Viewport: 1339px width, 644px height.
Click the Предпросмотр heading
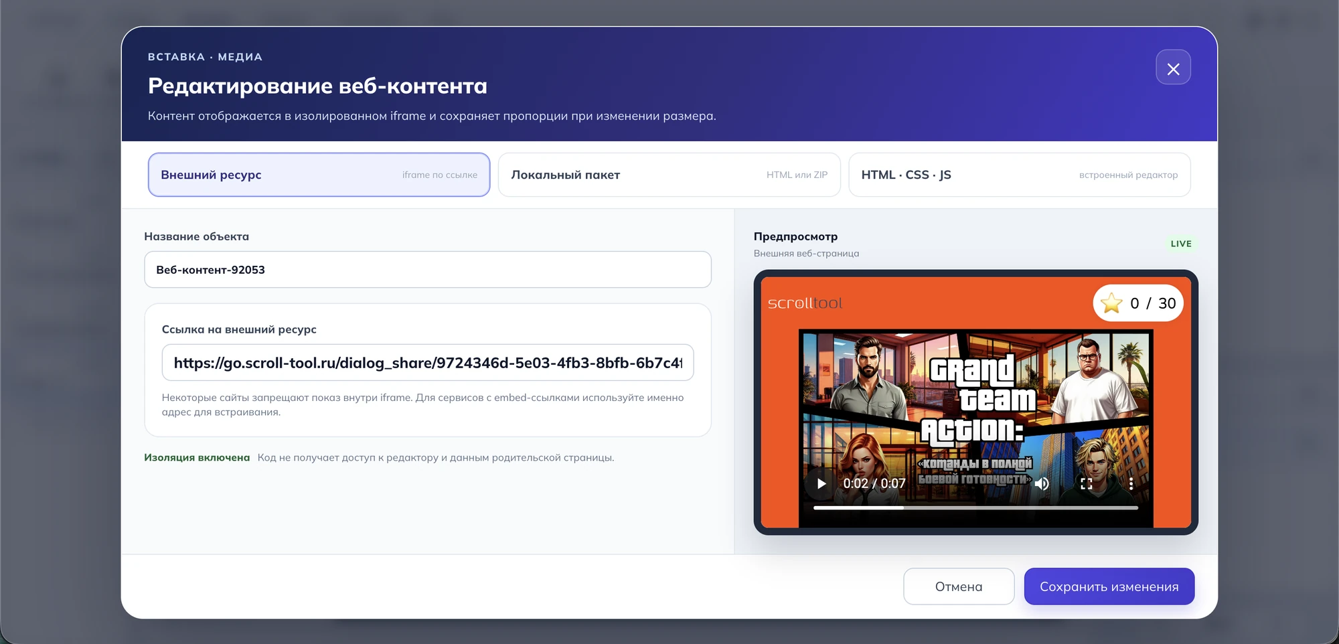click(795, 236)
